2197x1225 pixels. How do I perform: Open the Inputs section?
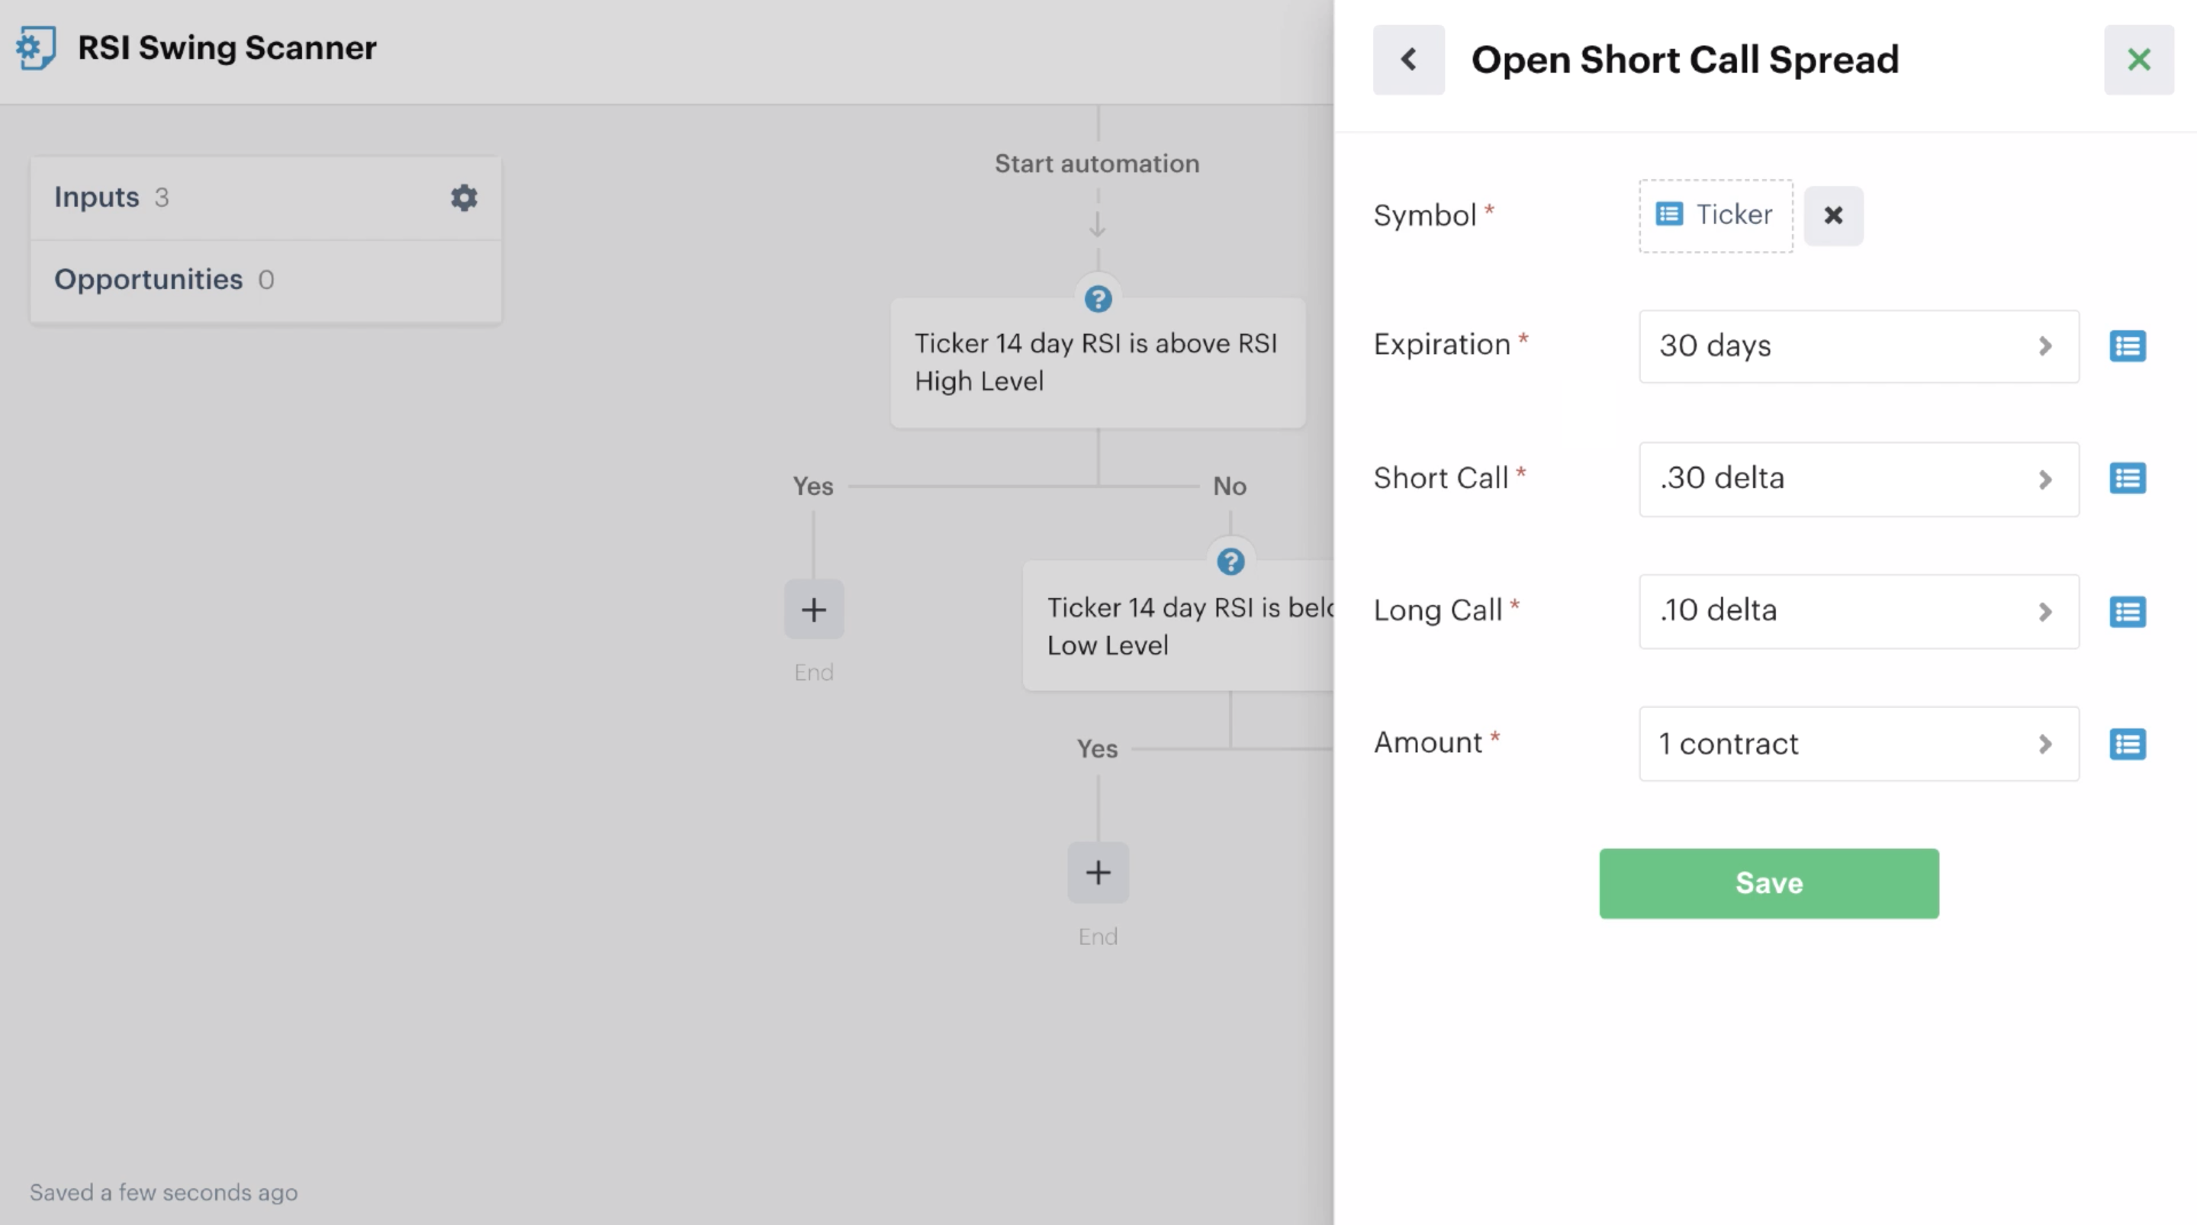click(x=266, y=198)
